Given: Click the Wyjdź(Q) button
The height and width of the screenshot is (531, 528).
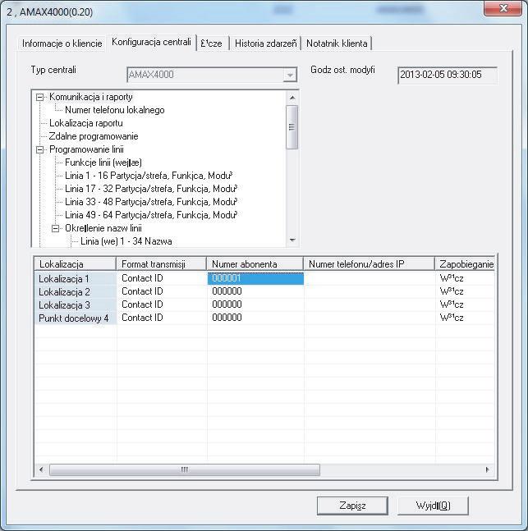Looking at the screenshot, I should (x=433, y=506).
